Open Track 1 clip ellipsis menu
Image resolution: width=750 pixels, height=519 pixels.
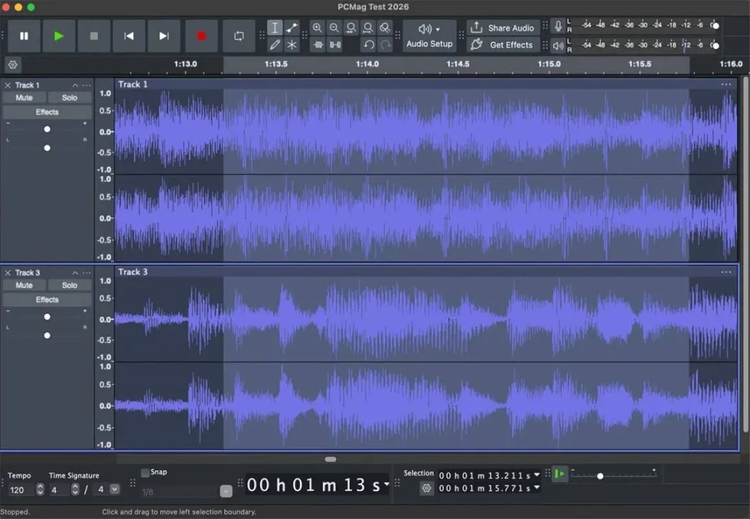point(726,84)
